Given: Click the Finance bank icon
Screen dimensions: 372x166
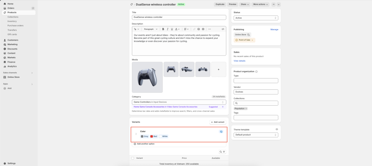Looking at the screenshot, I should tap(5, 62).
